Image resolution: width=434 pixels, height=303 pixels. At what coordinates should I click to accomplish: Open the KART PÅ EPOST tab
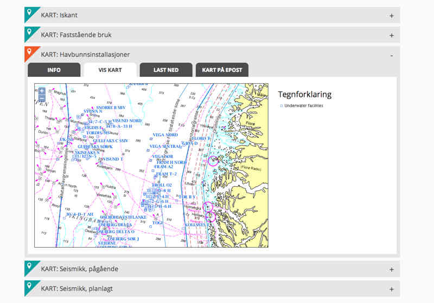tap(222, 70)
